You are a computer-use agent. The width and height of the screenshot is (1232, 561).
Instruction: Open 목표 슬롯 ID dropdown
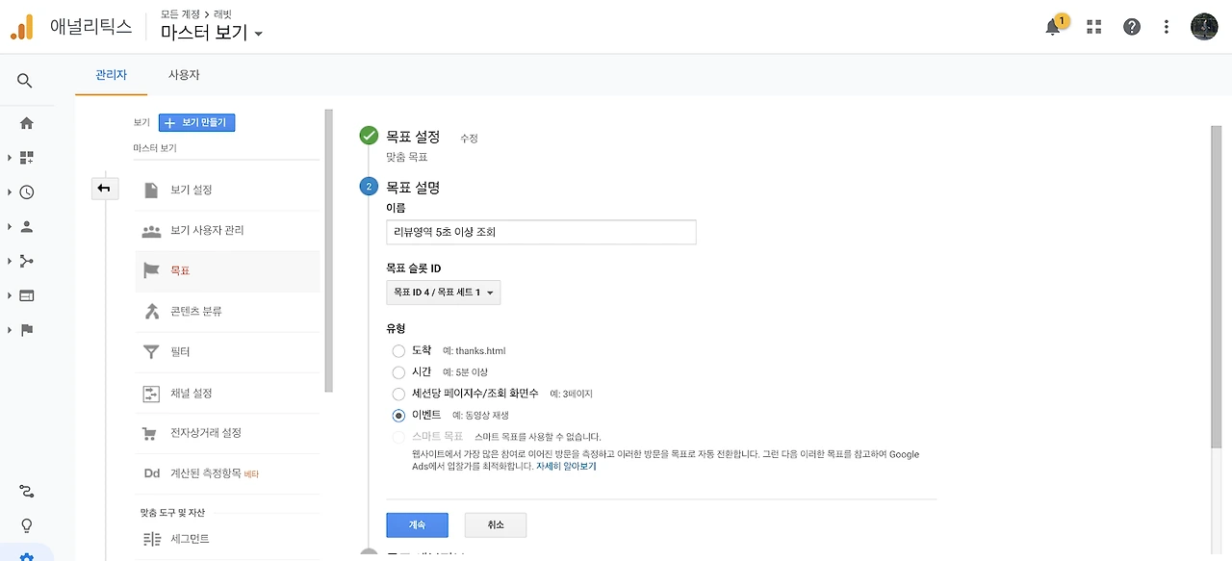(x=443, y=292)
